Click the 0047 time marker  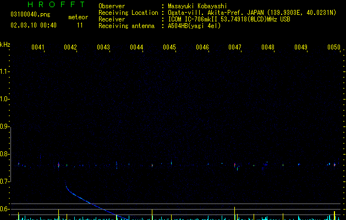coord(235,47)
